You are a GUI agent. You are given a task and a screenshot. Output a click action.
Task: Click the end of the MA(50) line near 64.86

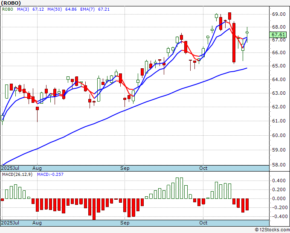pyautogui.click(x=247, y=68)
